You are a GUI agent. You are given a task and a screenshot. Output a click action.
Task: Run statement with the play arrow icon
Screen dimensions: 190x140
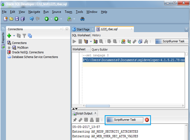74,41
